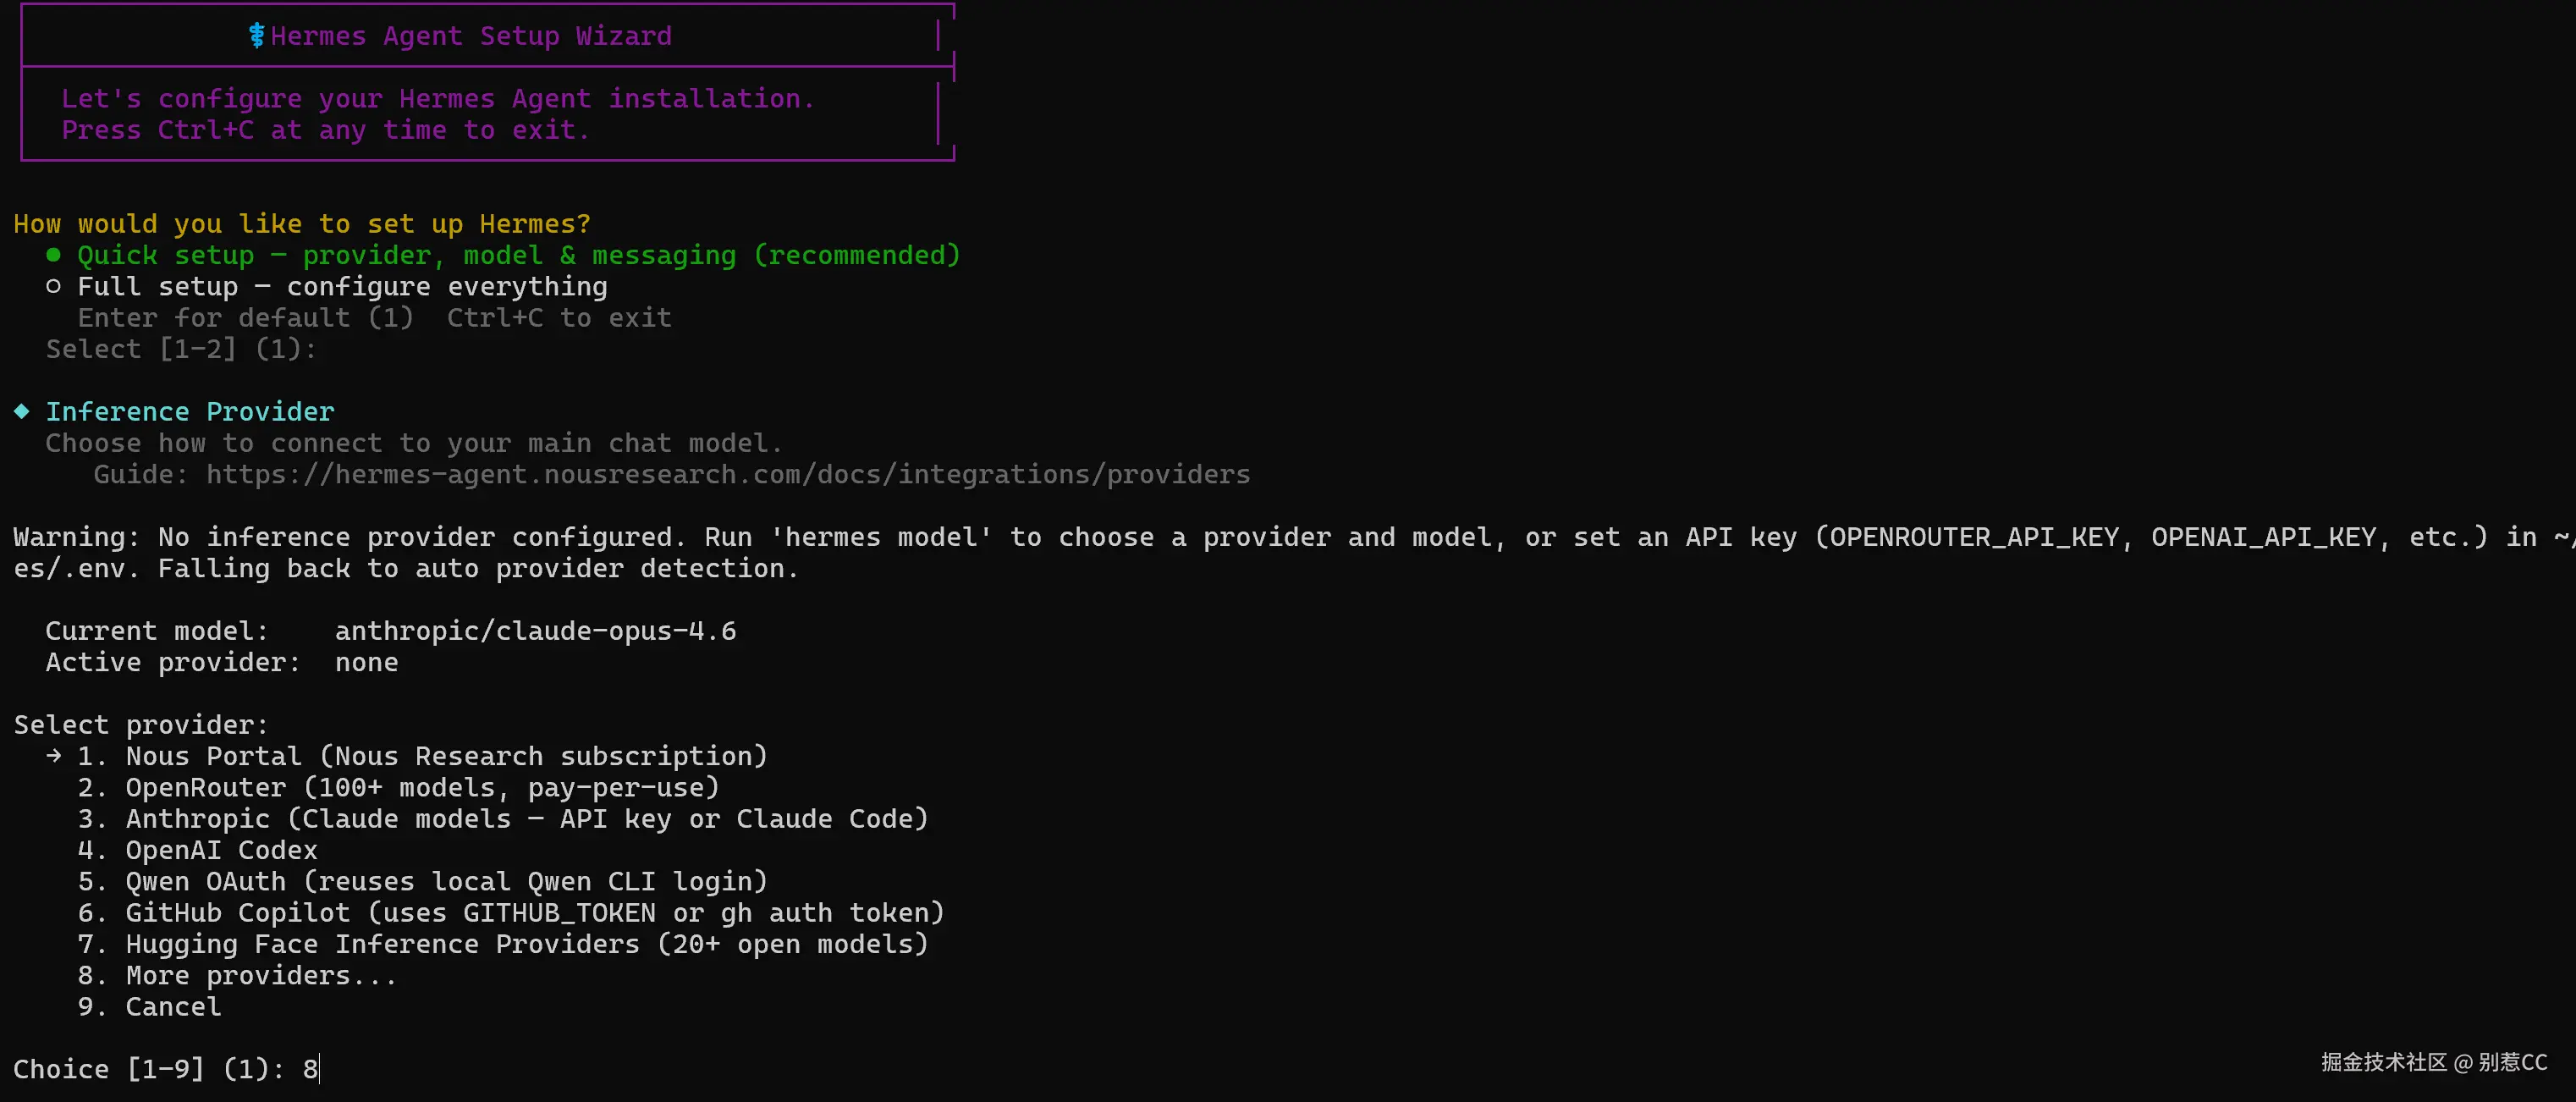2576x1102 pixels.
Task: Choose Quick setup recommended option text
Action: [x=518, y=256]
